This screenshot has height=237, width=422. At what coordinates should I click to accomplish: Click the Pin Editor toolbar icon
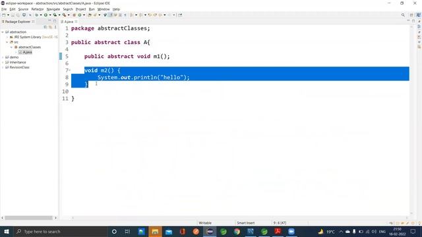tap(180, 15)
